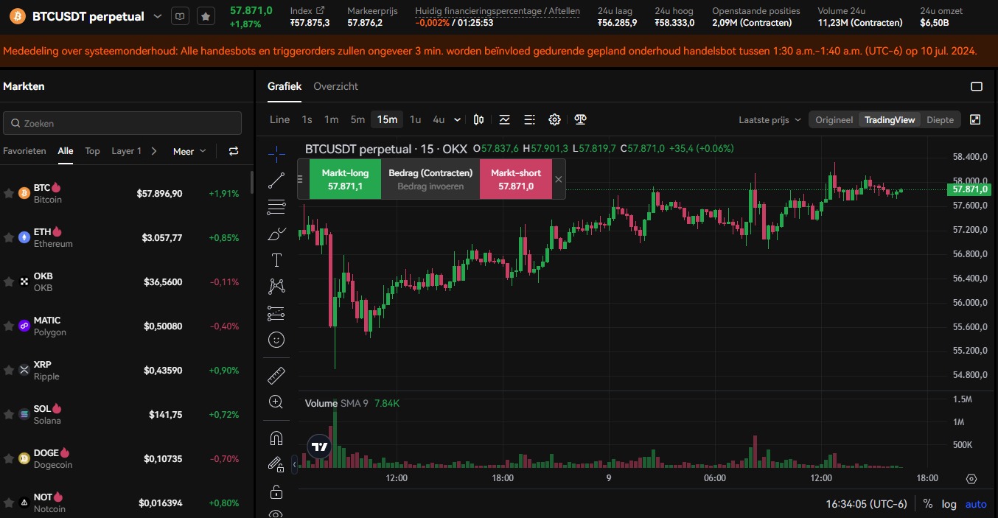
Task: Open chart time axis settings gear
Action: pyautogui.click(x=971, y=478)
